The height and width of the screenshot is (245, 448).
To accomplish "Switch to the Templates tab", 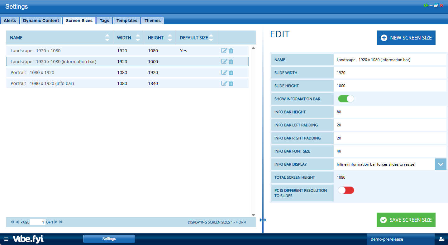I will 127,21.
